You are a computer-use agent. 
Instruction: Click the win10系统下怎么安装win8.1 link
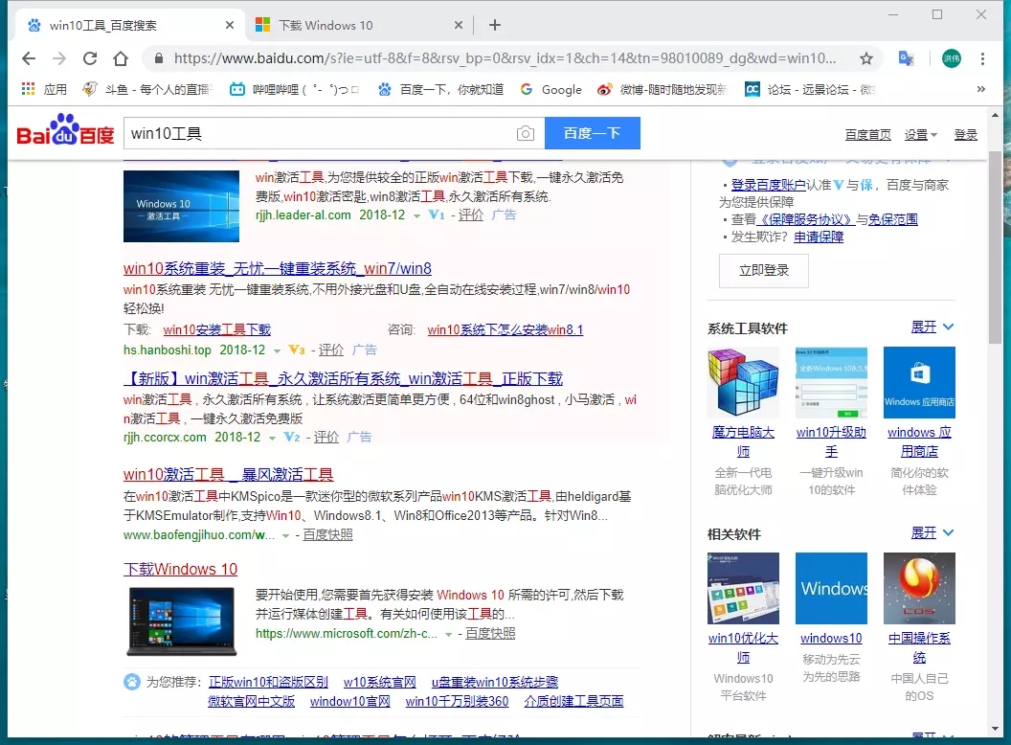click(505, 330)
